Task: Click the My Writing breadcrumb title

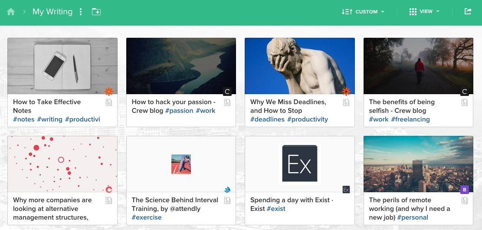Action: pos(52,12)
